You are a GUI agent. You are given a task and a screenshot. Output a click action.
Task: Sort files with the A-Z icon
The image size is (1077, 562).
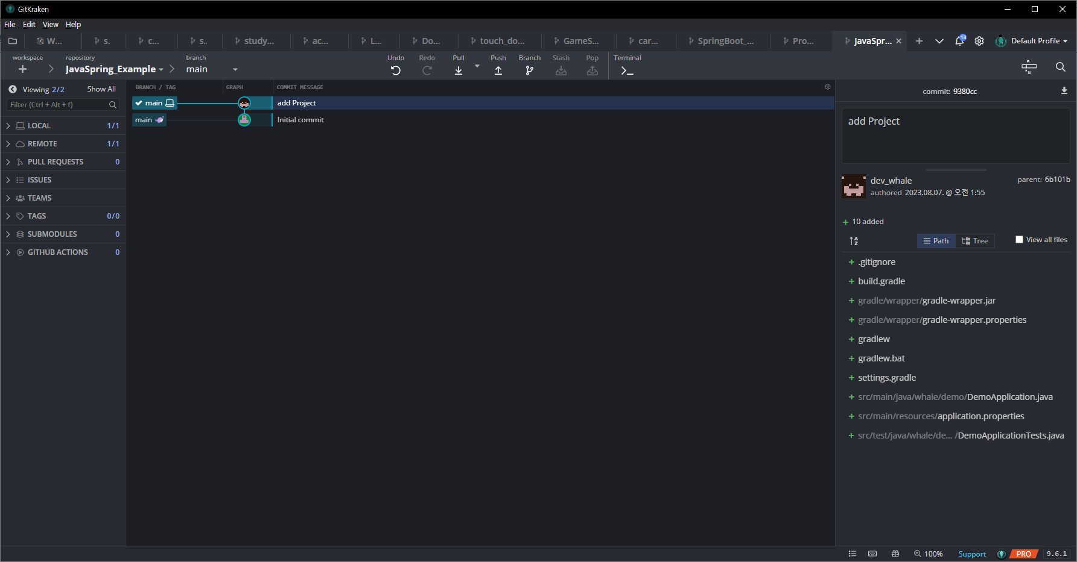pos(854,241)
